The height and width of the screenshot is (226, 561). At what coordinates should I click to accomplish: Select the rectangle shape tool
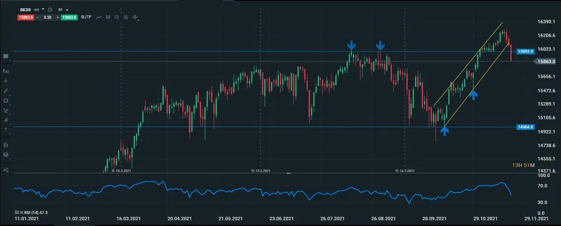[x=6, y=100]
